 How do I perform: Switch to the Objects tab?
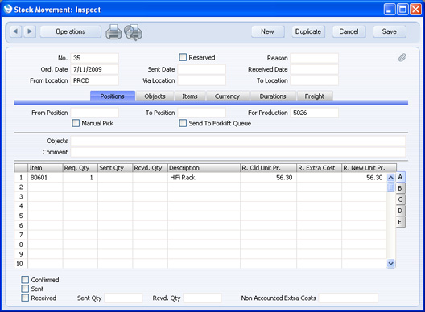tap(155, 96)
